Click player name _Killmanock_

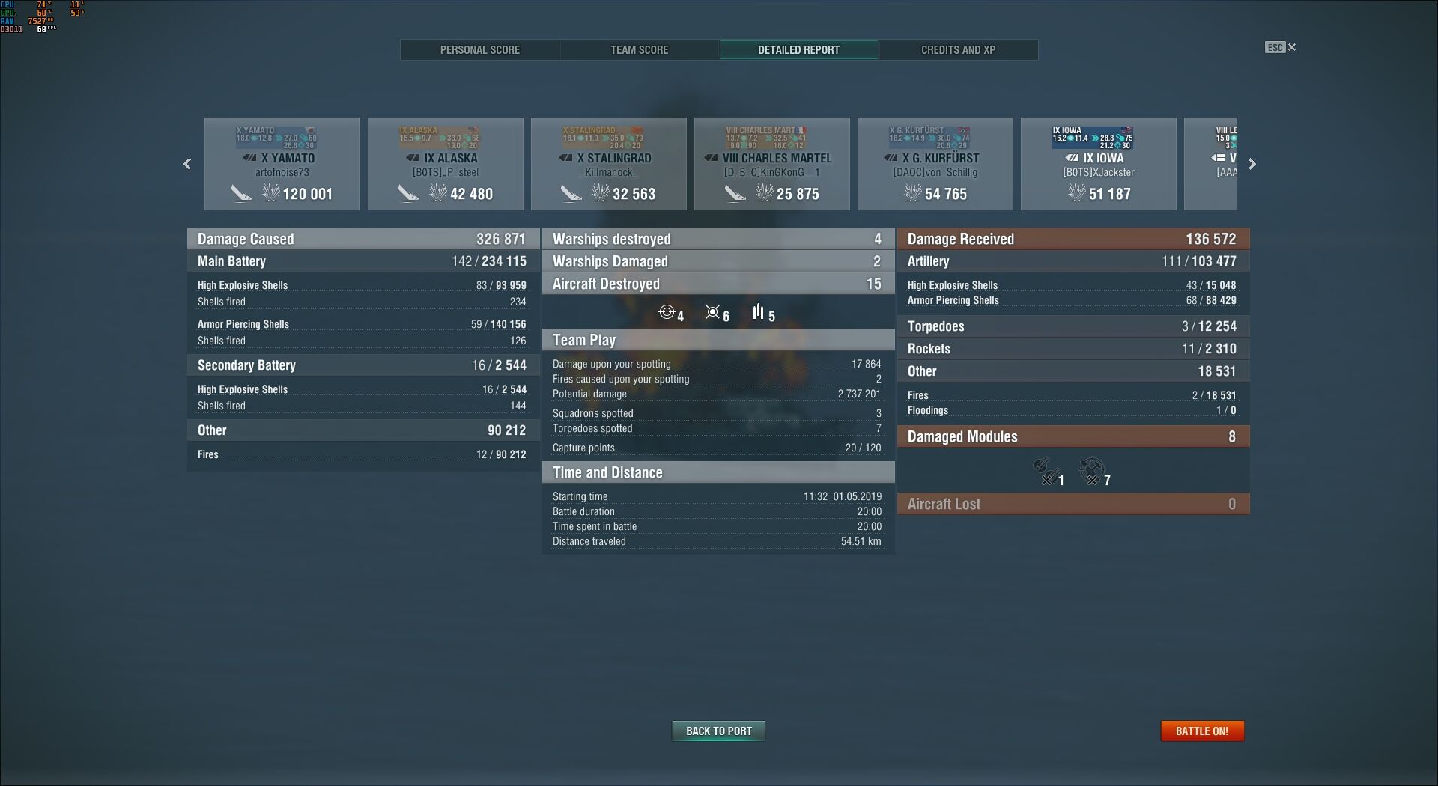click(609, 172)
